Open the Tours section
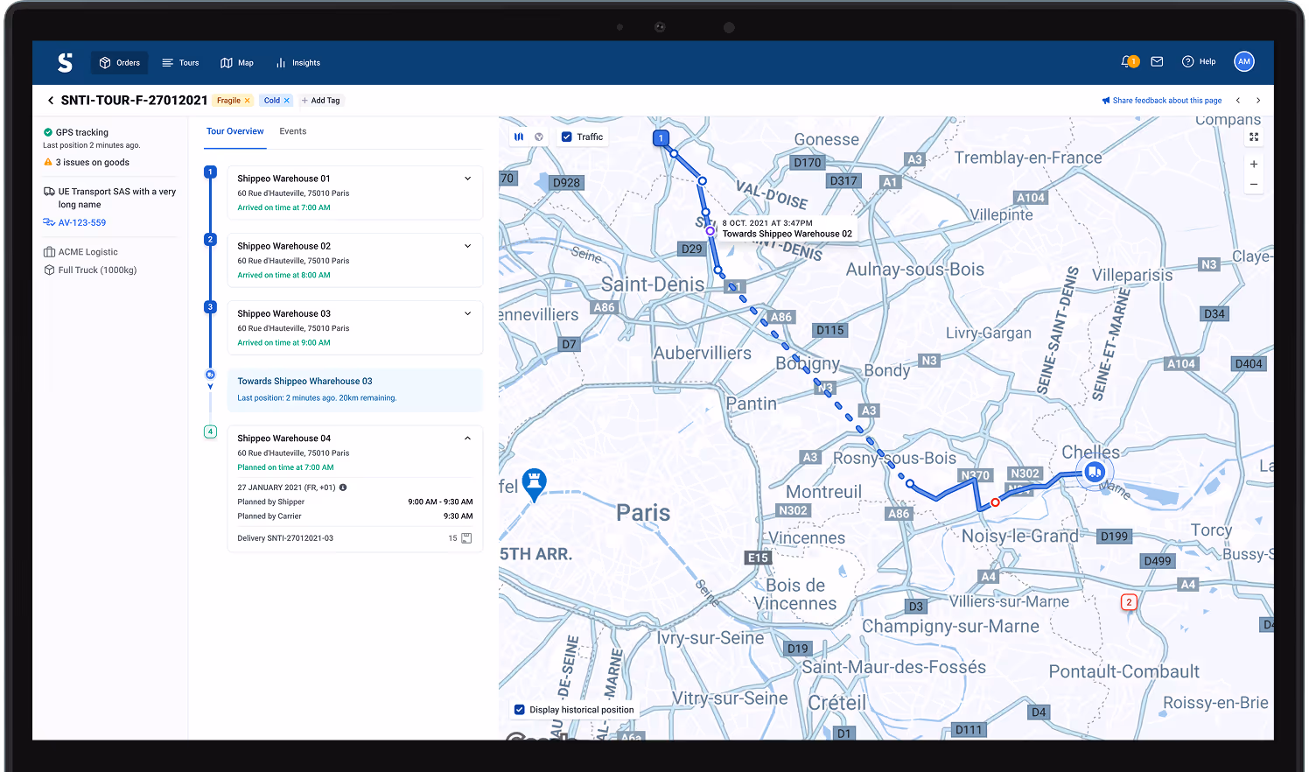The width and height of the screenshot is (1309, 772). pos(180,63)
